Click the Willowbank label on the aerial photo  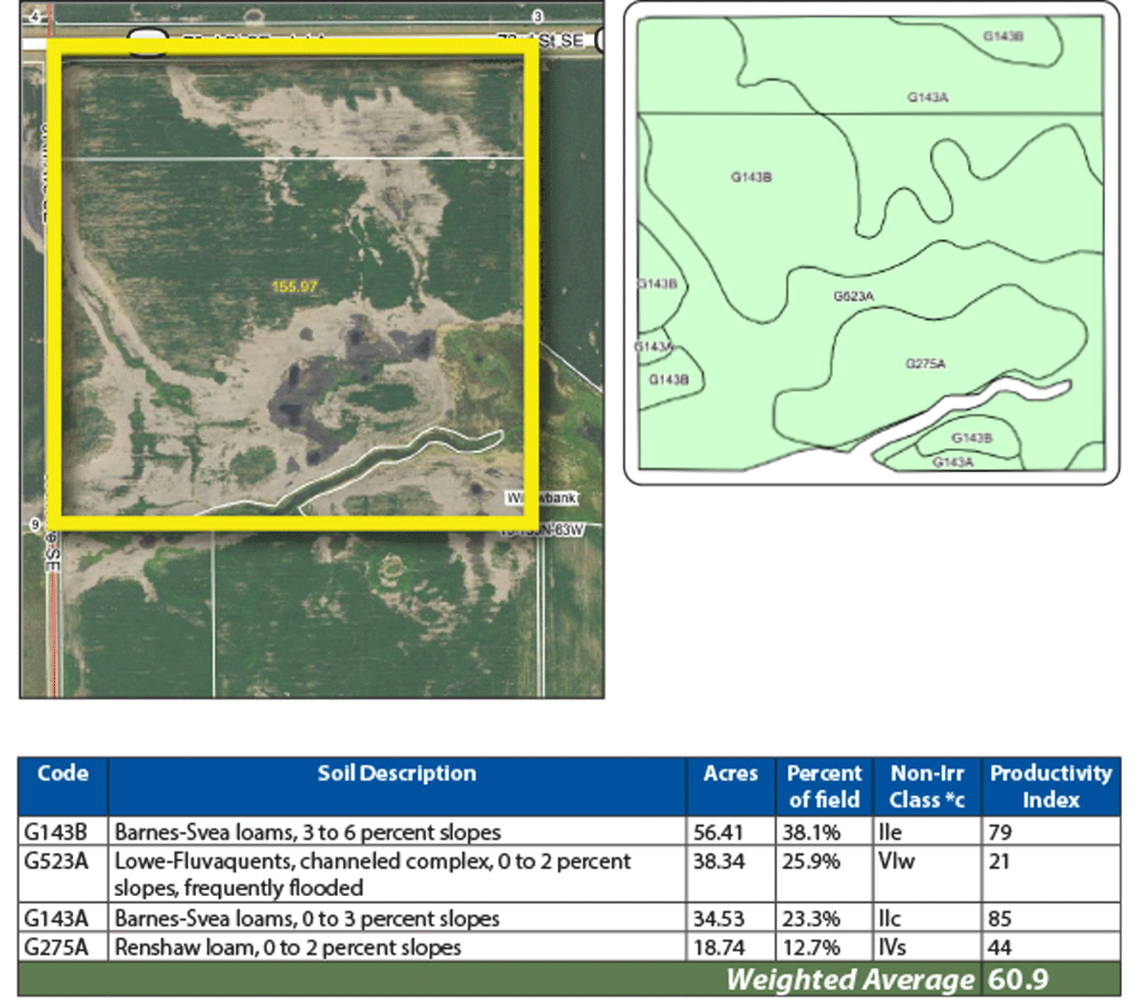[x=542, y=498]
